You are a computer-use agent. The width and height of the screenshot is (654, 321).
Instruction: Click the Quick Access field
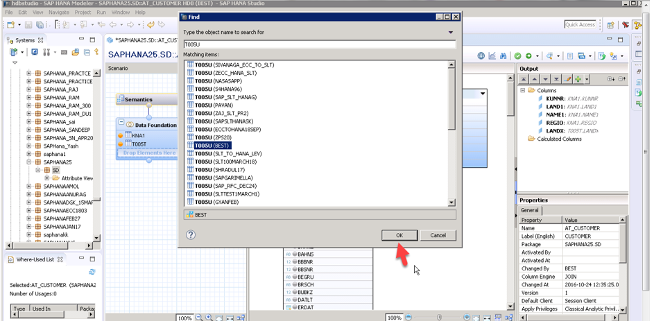point(580,24)
